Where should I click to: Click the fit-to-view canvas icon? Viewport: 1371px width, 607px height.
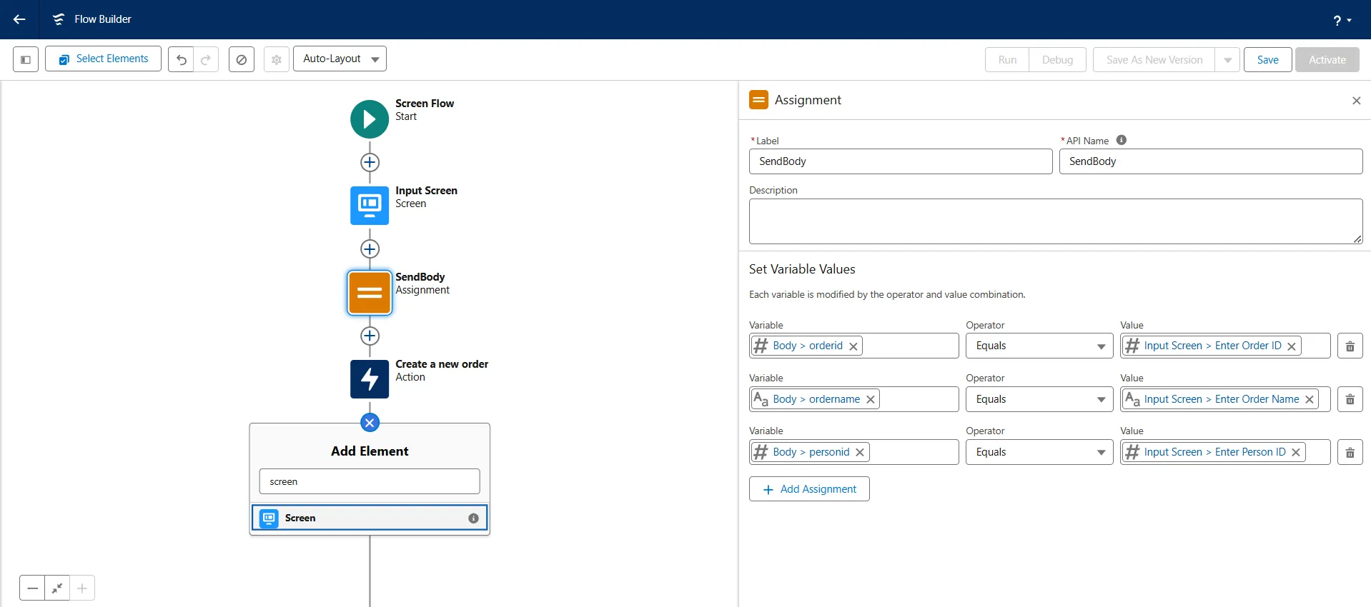click(x=57, y=588)
